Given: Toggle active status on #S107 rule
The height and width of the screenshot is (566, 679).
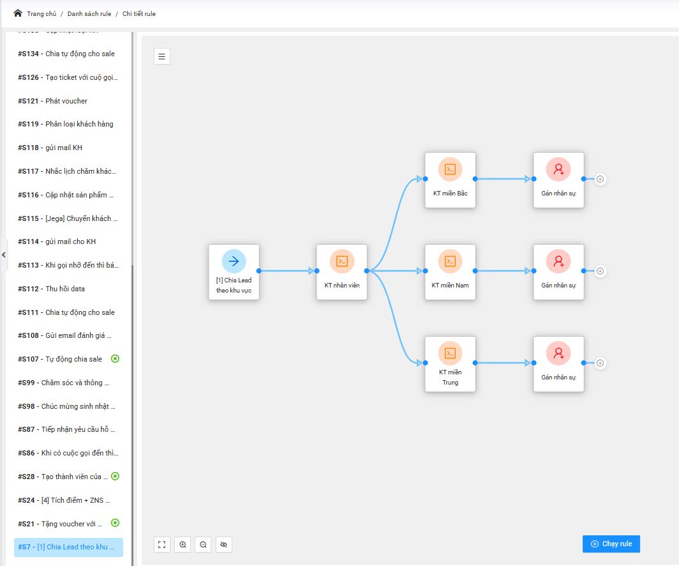Looking at the screenshot, I should [x=115, y=359].
